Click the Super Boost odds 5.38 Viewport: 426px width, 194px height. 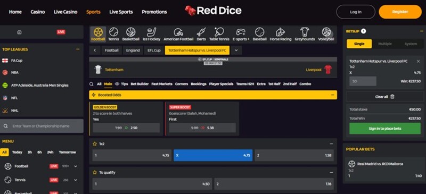(202, 128)
